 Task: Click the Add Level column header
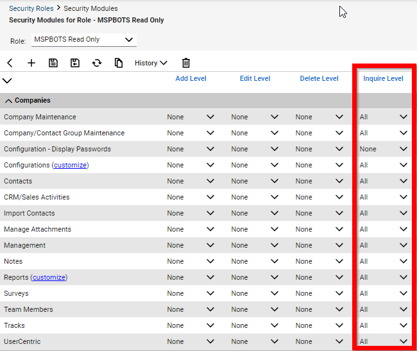191,78
